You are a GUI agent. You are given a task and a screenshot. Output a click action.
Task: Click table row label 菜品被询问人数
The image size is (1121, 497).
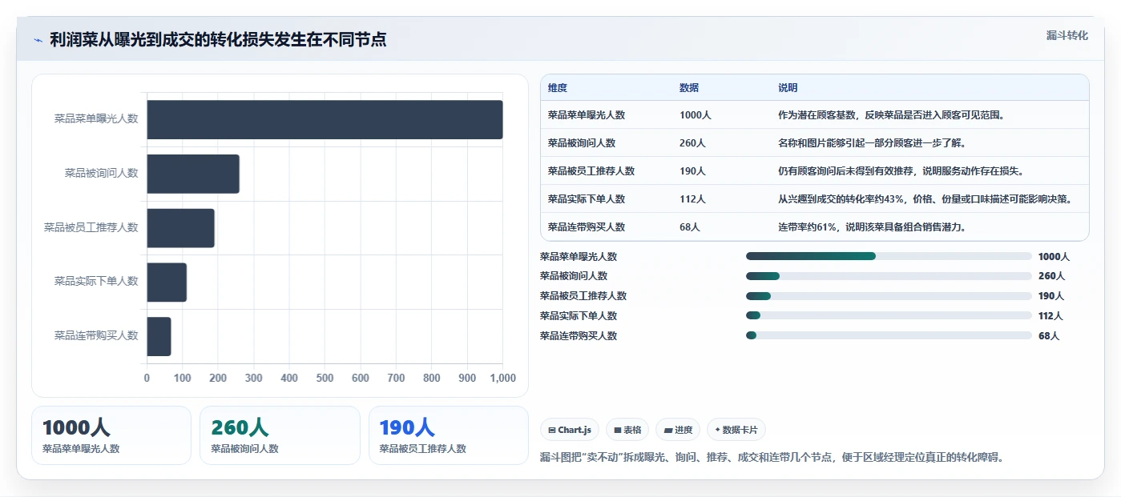tap(582, 142)
